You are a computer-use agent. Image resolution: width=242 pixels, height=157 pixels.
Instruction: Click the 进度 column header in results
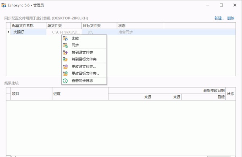(80, 94)
